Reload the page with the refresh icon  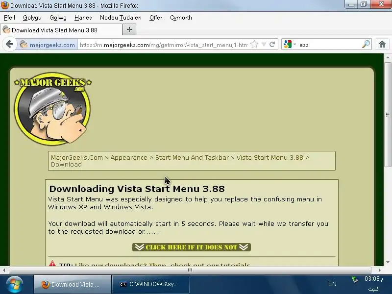pos(272,45)
